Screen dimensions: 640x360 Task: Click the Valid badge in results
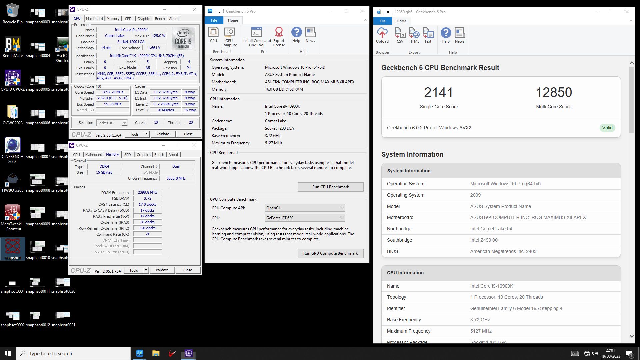[x=607, y=128]
